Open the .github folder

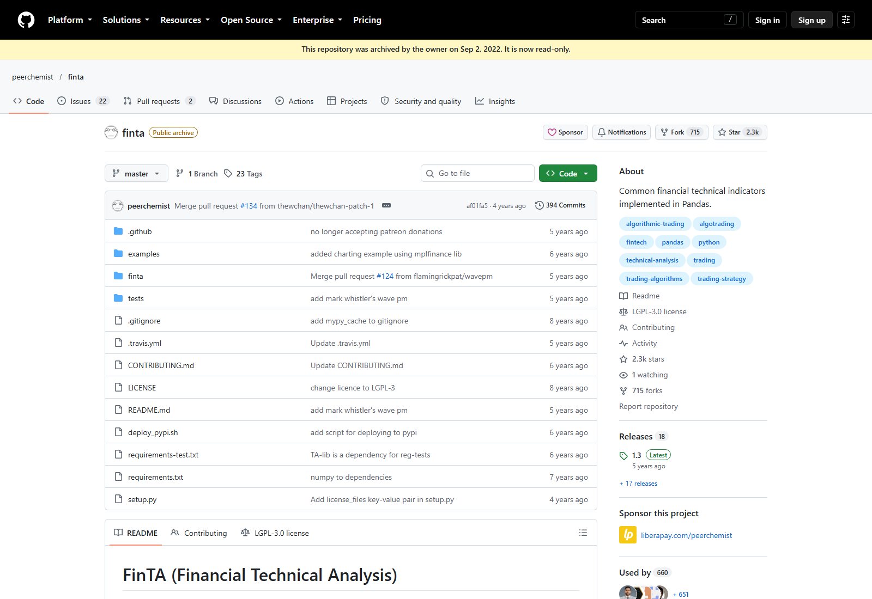click(x=140, y=231)
